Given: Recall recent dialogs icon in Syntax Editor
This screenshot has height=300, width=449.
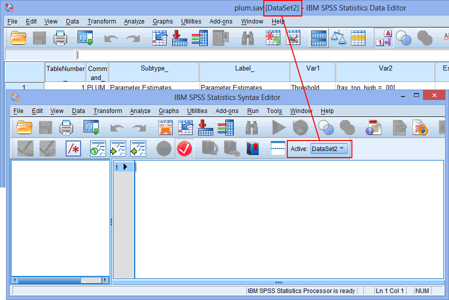Looking at the screenshot, I should [x=91, y=127].
